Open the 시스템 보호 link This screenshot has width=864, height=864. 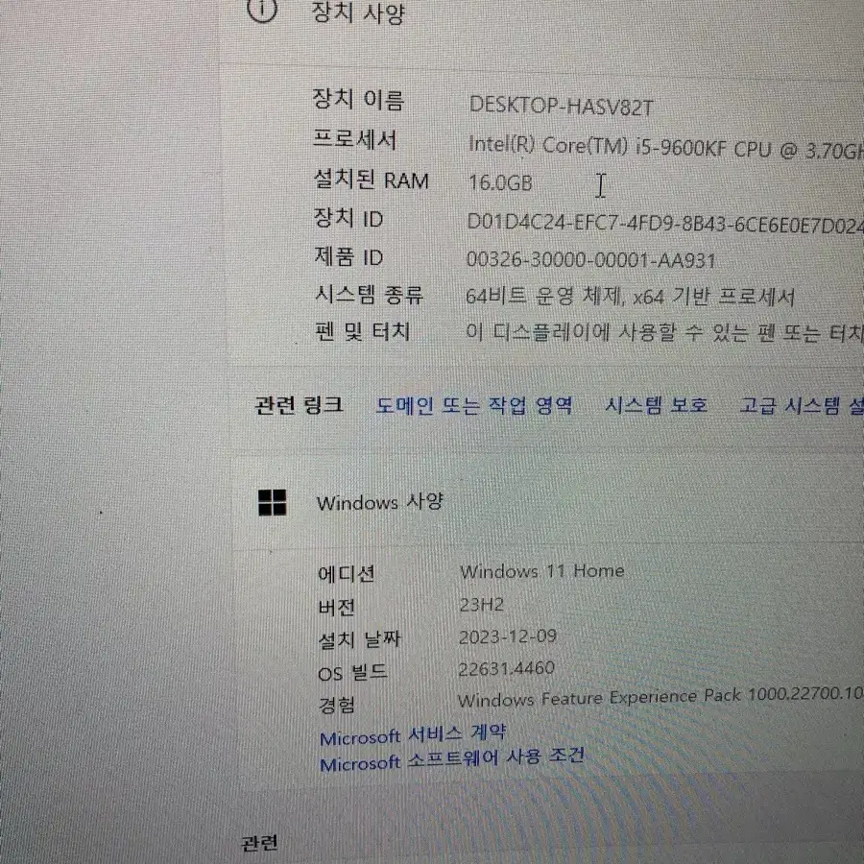point(657,405)
